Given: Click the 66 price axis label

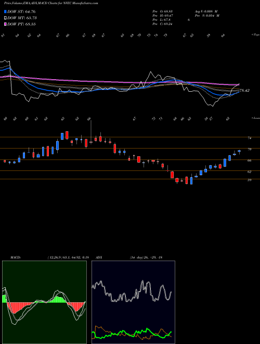Looking at the screenshot, I should [249, 161].
